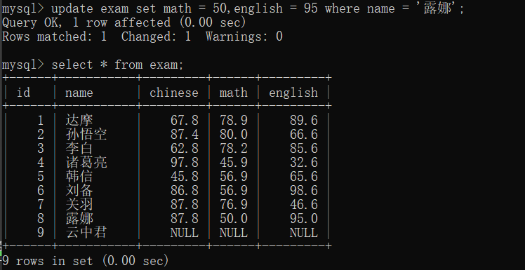This screenshot has width=525, height=270.
Task: Click chinese score 67.8 in 达摩's row
Action: (185, 121)
